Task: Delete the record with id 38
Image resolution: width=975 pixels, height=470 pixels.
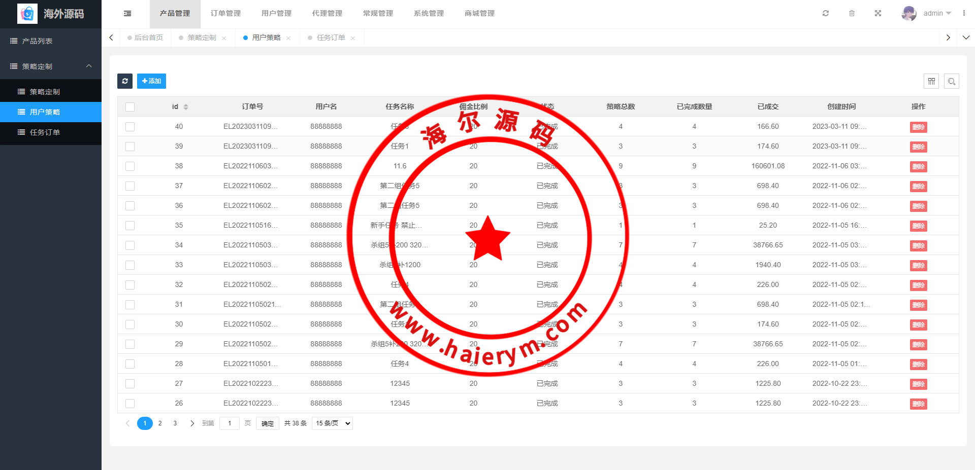Action: pos(918,167)
